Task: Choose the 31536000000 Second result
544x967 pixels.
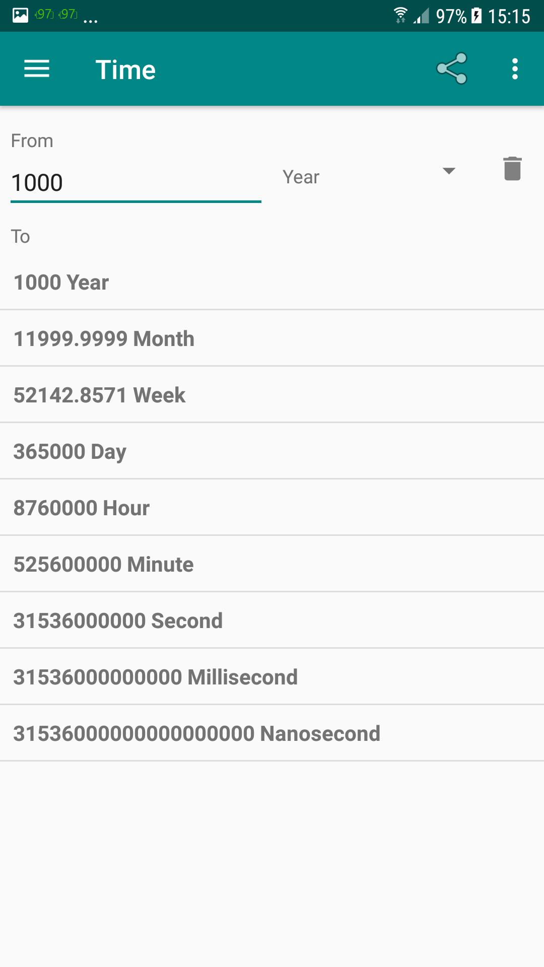Action: click(272, 620)
